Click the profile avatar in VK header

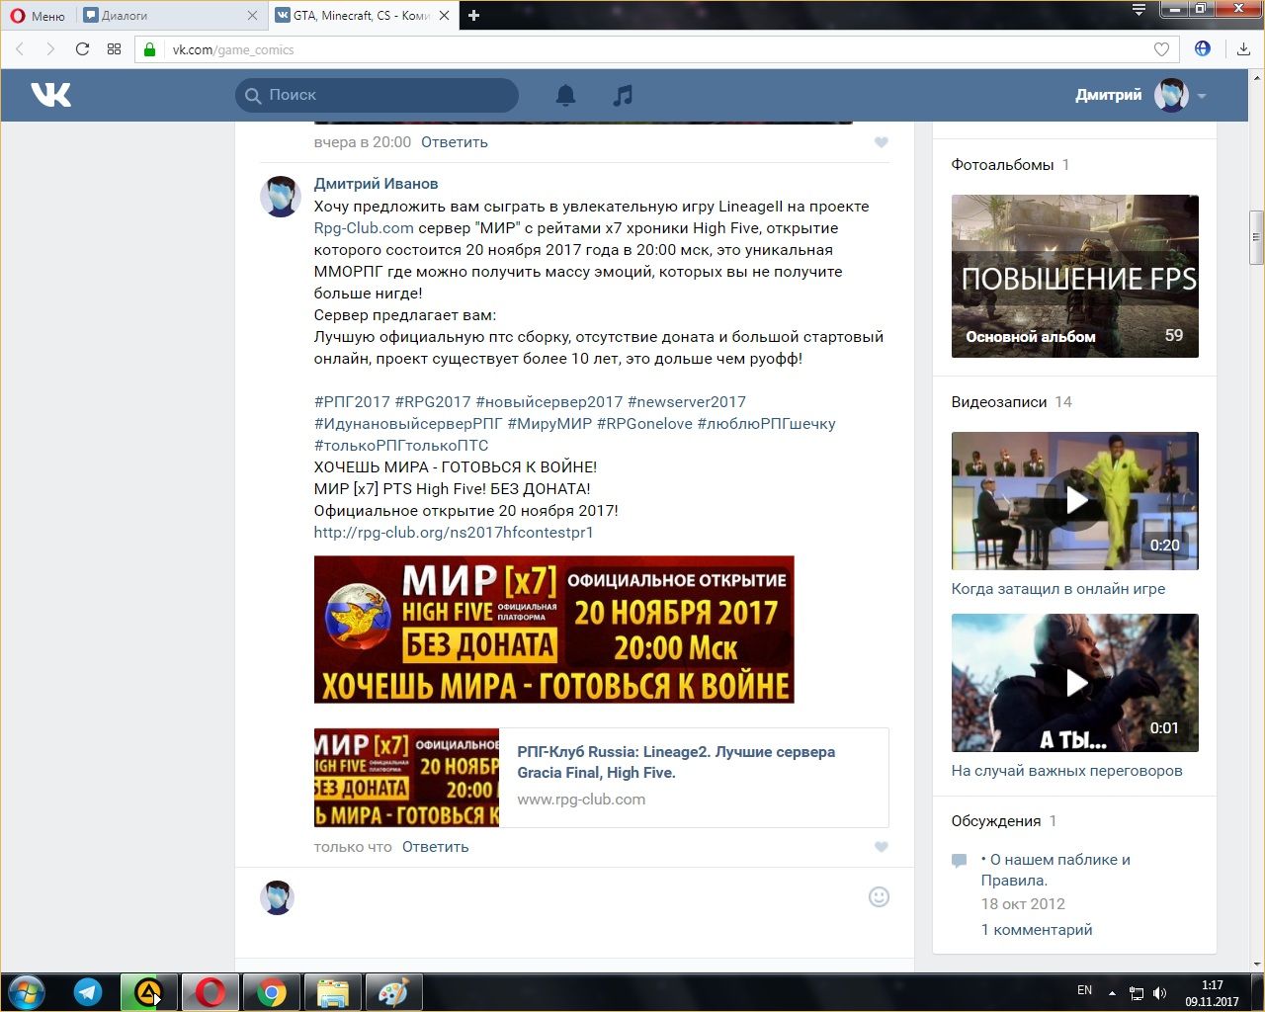coord(1171,95)
